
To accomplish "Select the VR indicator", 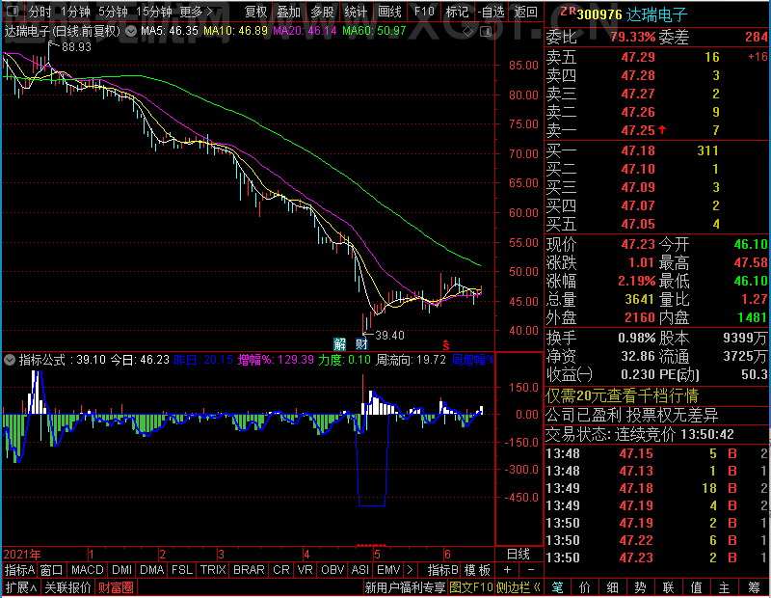I will pyautogui.click(x=305, y=570).
